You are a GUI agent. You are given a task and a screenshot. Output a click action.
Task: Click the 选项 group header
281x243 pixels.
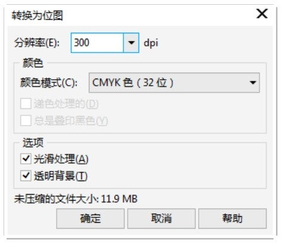coord(33,142)
